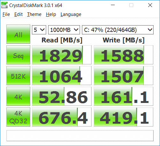Open the File menu
Screen dimensions: 160x146
(6, 14)
